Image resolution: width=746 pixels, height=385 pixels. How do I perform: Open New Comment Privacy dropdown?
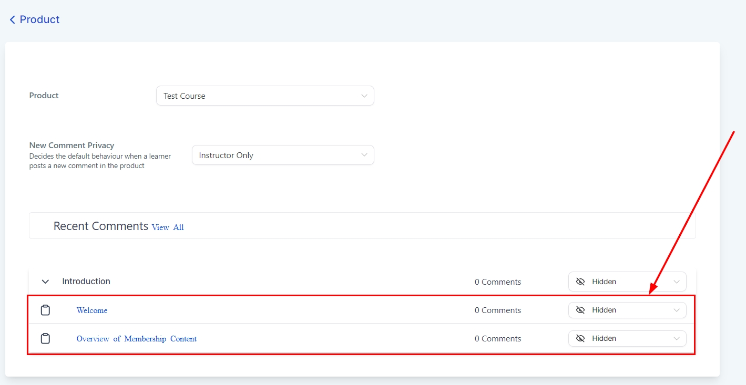click(x=283, y=155)
